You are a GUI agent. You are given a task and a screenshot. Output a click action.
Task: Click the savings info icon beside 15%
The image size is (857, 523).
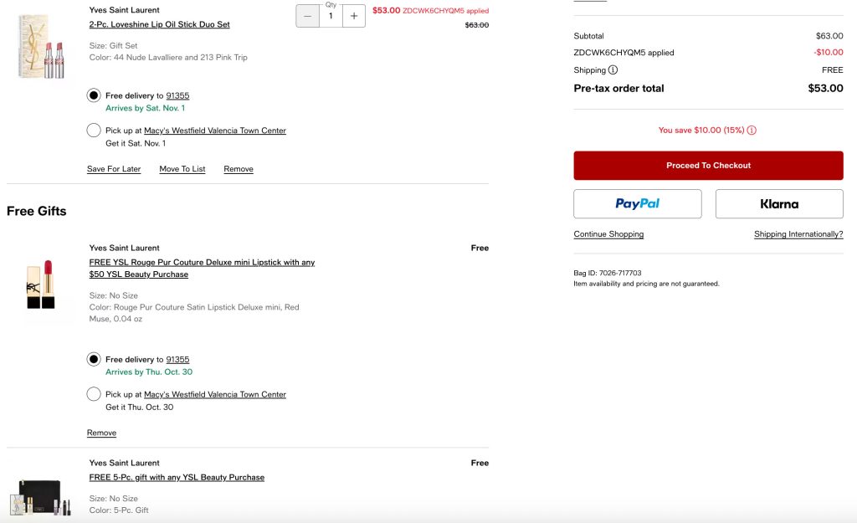pos(752,131)
